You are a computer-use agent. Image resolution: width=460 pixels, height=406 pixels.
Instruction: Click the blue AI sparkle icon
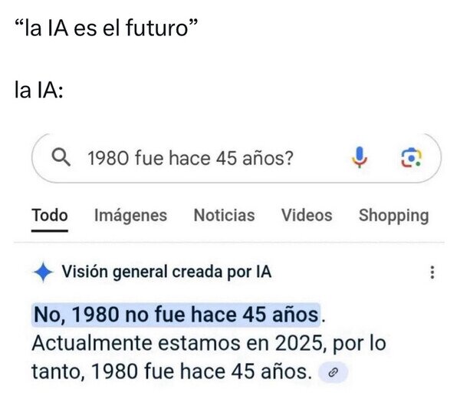(x=44, y=272)
